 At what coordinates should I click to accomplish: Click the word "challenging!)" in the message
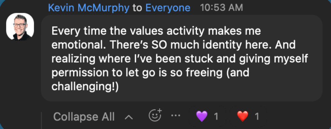coord(85,87)
